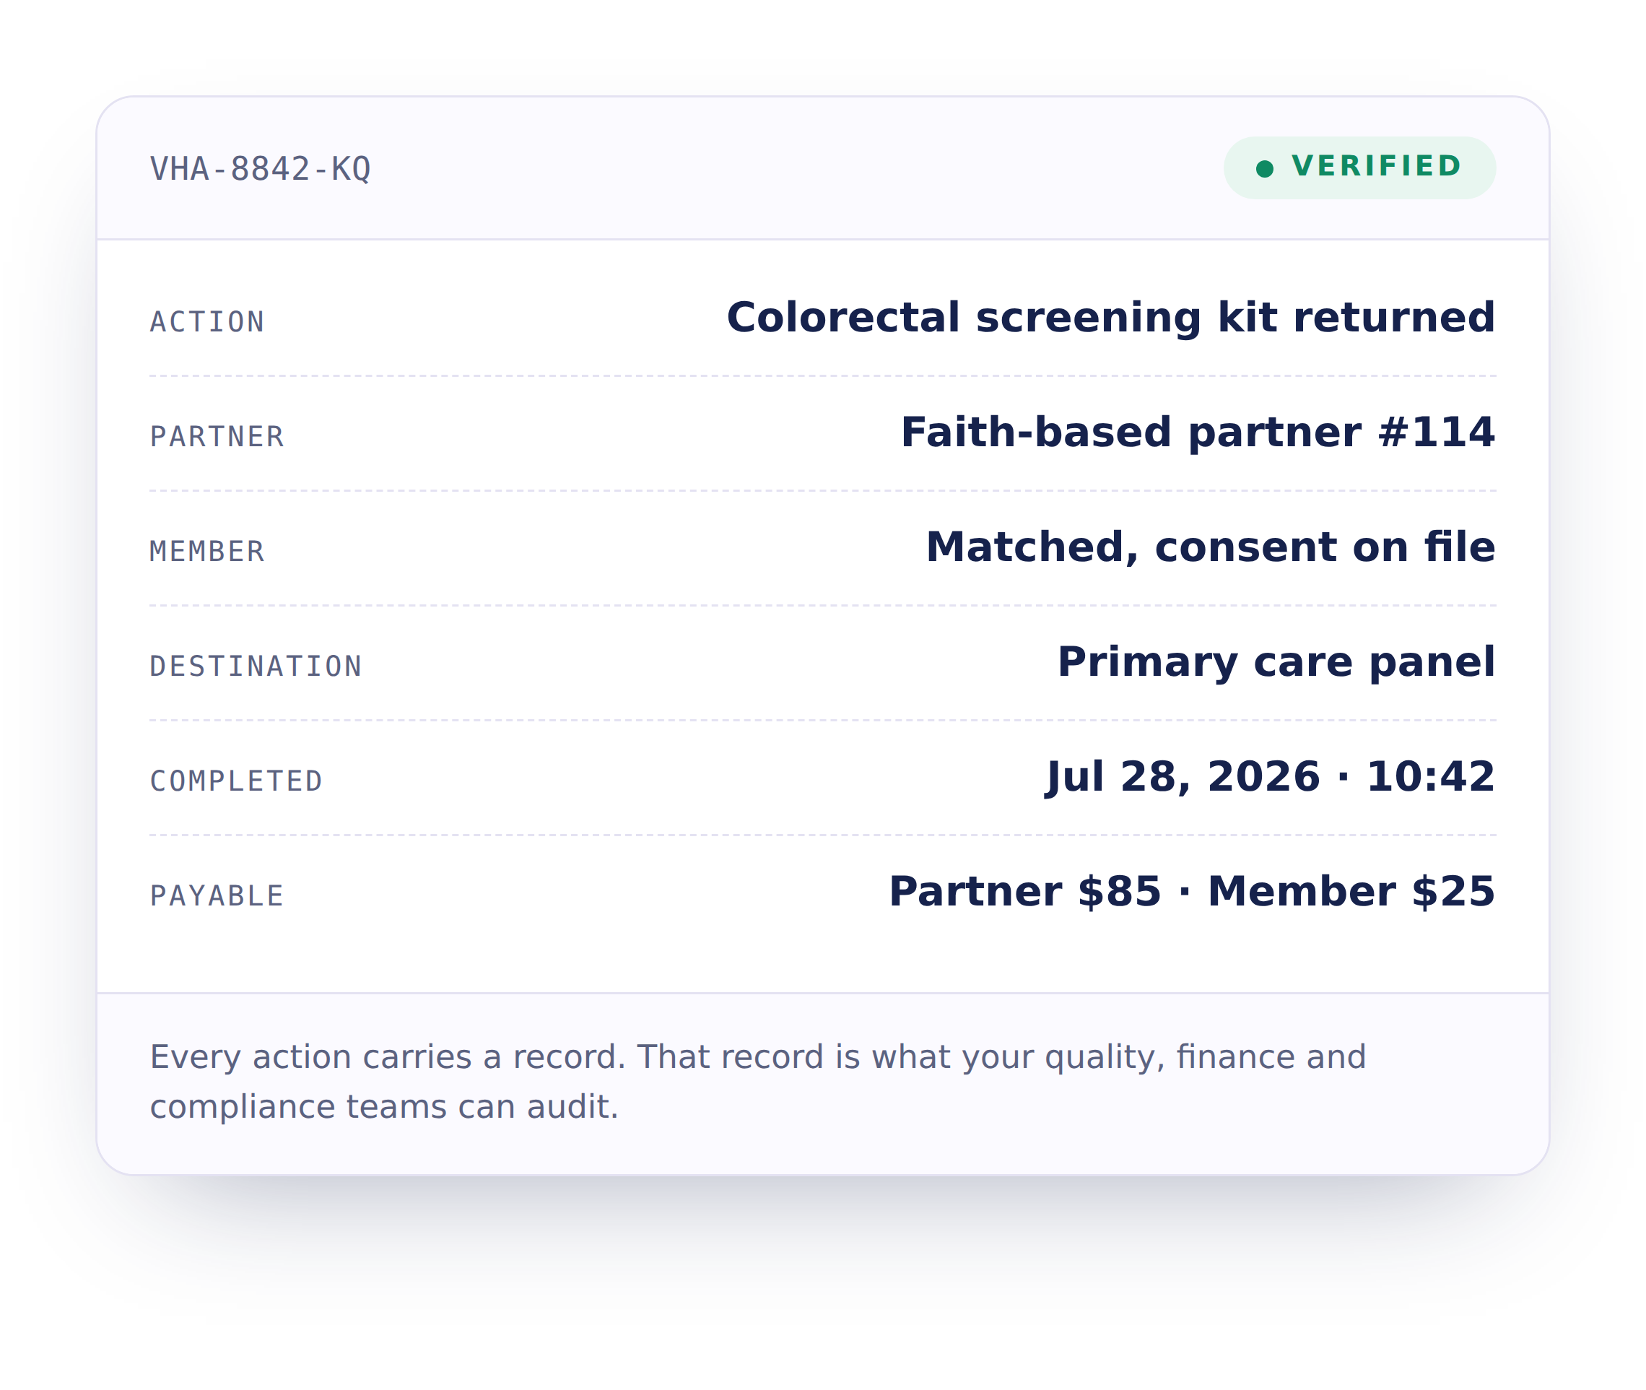The height and width of the screenshot is (1390, 1646).
Task: Select Colorectal screening kit returned value
Action: click(1110, 318)
